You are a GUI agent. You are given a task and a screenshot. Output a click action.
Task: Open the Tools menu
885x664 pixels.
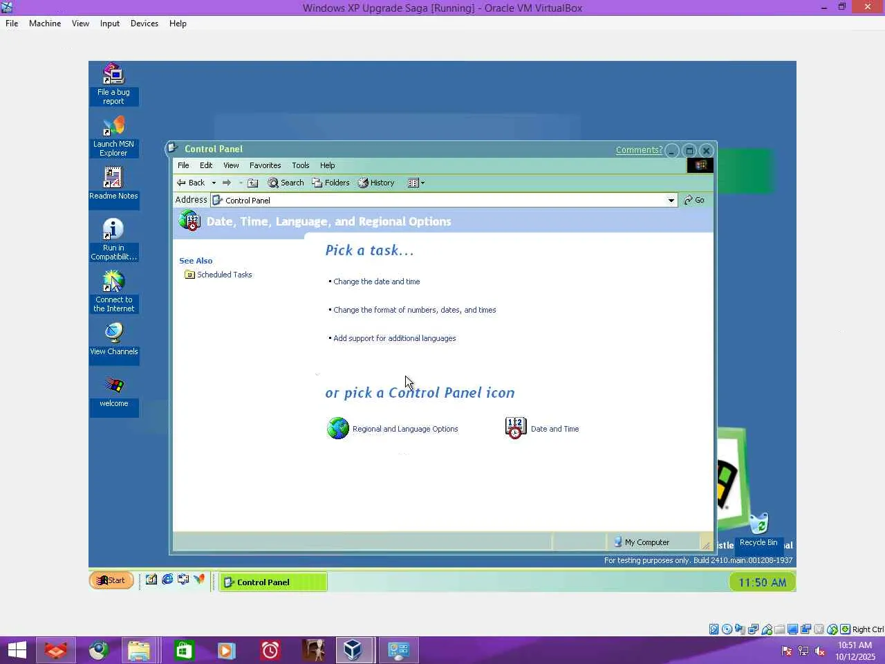pos(300,165)
